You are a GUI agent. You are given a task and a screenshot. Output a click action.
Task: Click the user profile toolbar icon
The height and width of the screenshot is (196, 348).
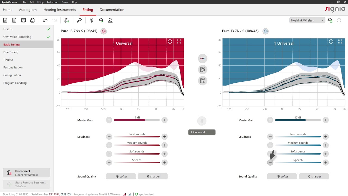110,20
